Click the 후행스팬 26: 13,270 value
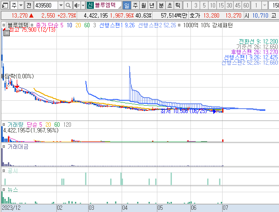 (254, 52)
